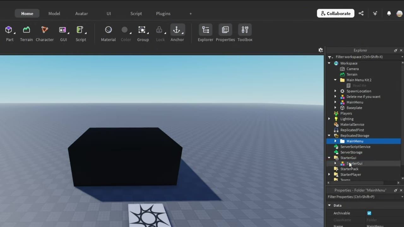Expand the Delete me if you want node
Image resolution: width=404 pixels, height=227 pixels.
click(x=336, y=97)
